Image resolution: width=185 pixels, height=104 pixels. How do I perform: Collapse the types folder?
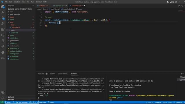click(21, 30)
